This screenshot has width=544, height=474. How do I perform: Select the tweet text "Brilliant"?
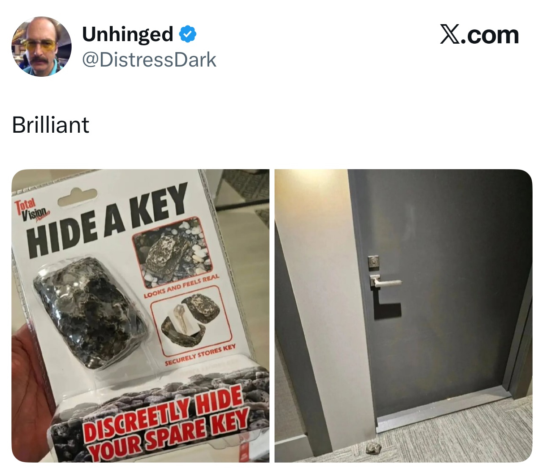coord(50,125)
